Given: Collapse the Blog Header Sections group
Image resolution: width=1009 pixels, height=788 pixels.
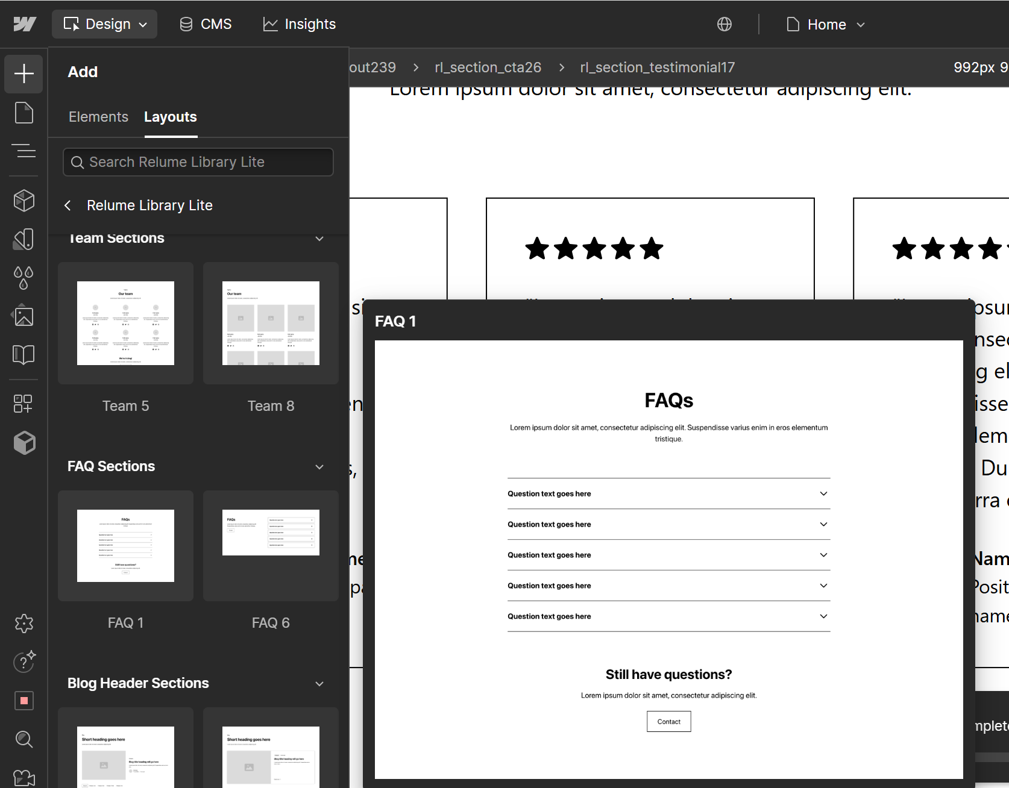Looking at the screenshot, I should (319, 684).
